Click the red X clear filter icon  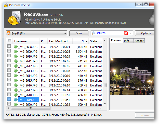126,33
